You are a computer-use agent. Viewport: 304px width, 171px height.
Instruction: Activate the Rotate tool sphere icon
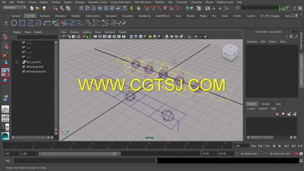point(5,72)
